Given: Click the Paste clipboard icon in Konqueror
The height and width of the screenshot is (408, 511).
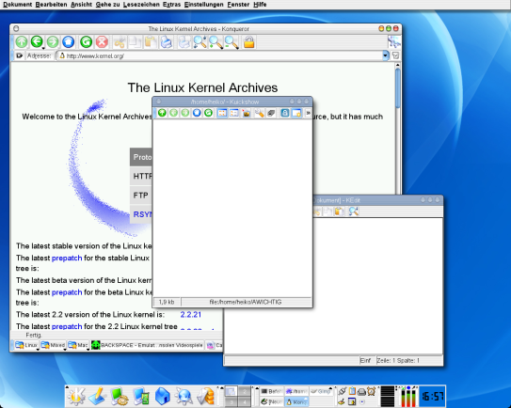Looking at the screenshot, I should coord(151,42).
